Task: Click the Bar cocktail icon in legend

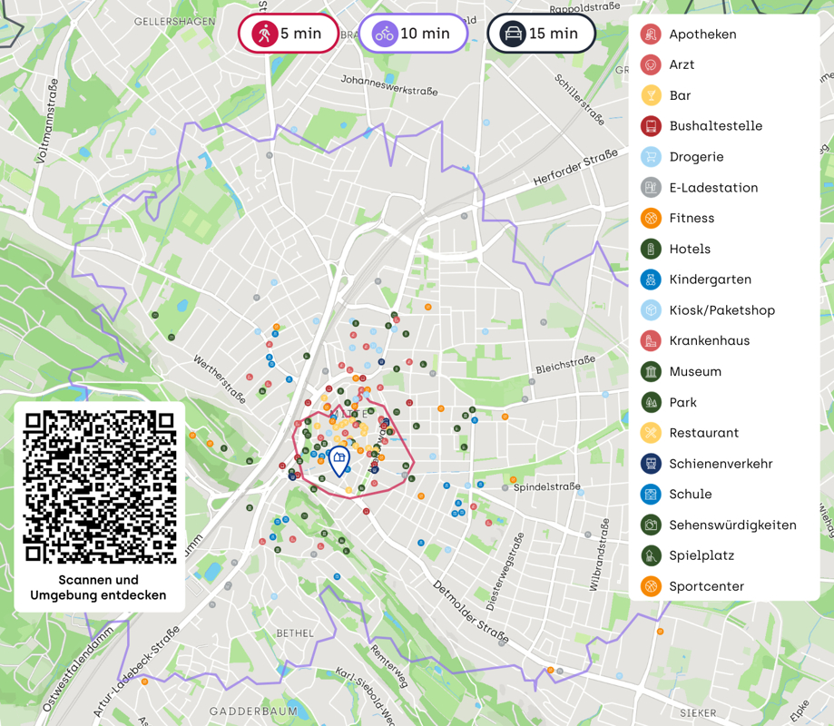Action: click(650, 95)
